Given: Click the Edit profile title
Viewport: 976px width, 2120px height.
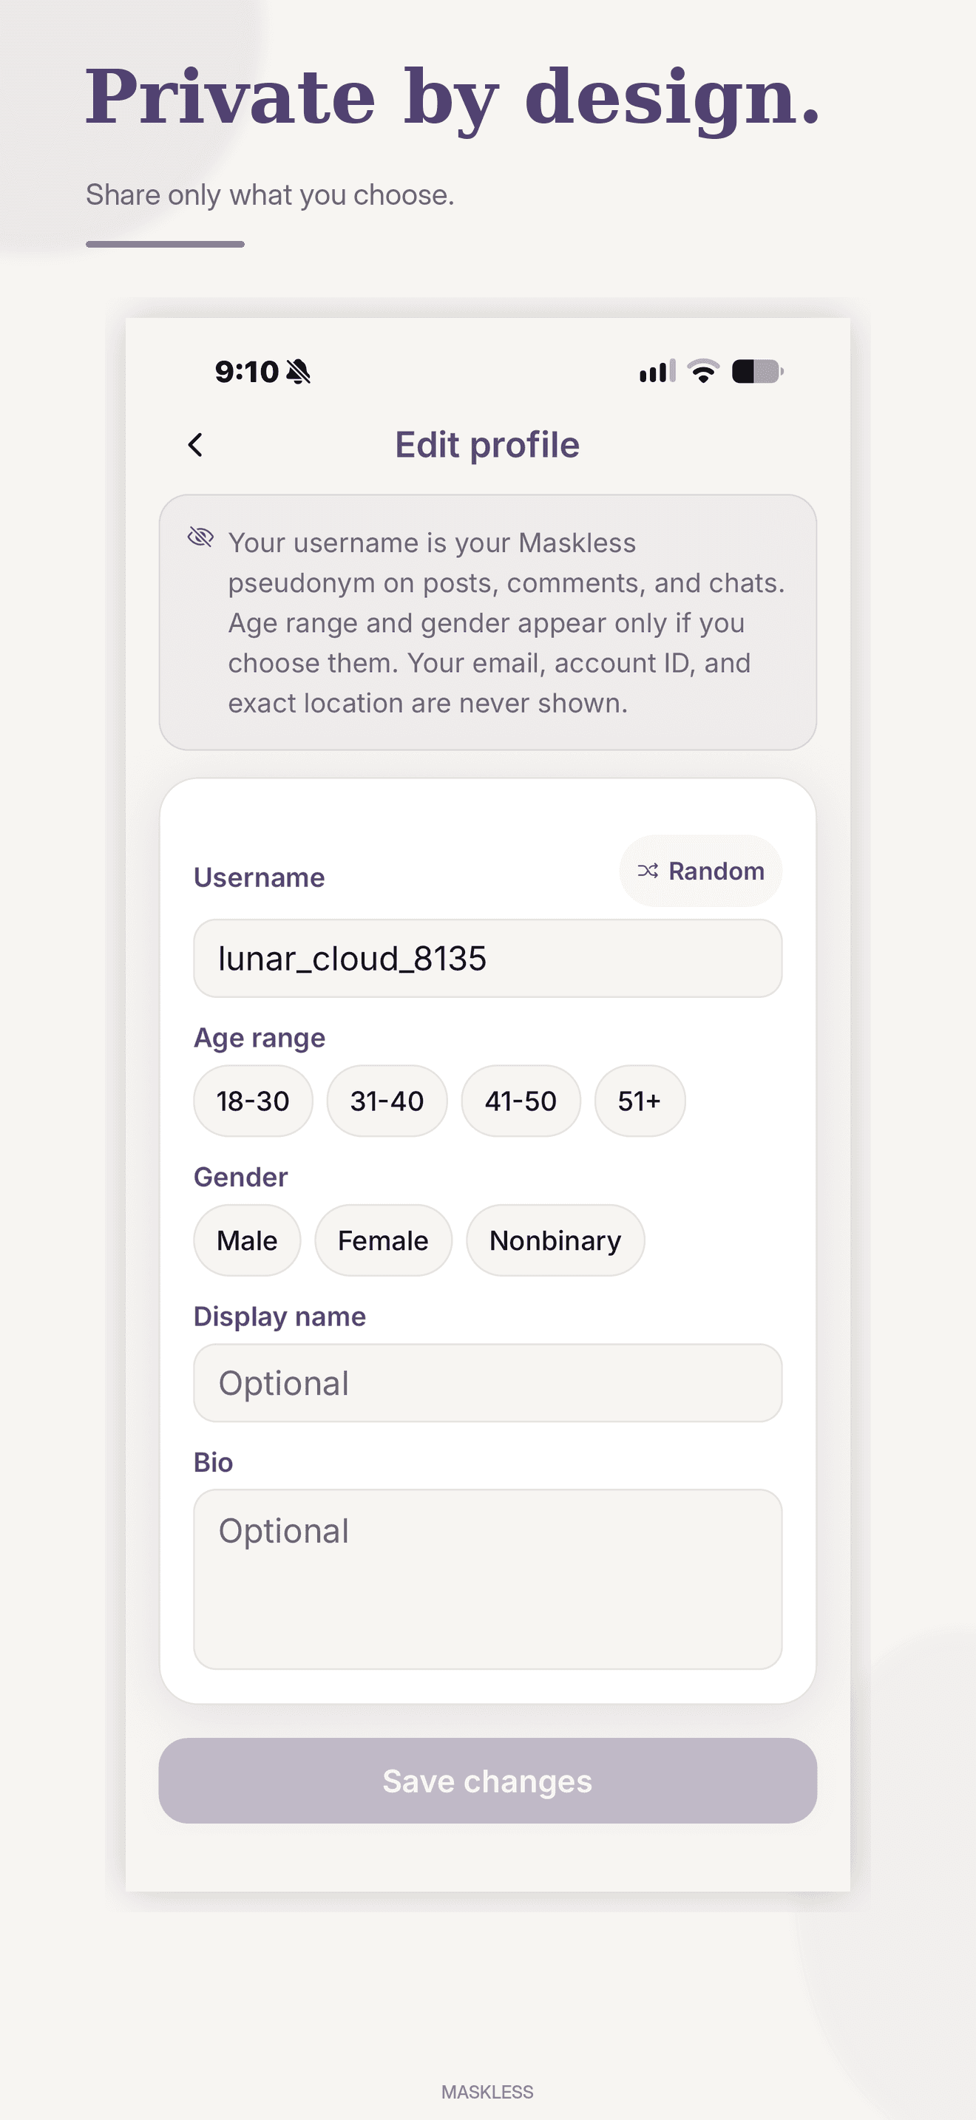Looking at the screenshot, I should pyautogui.click(x=487, y=444).
